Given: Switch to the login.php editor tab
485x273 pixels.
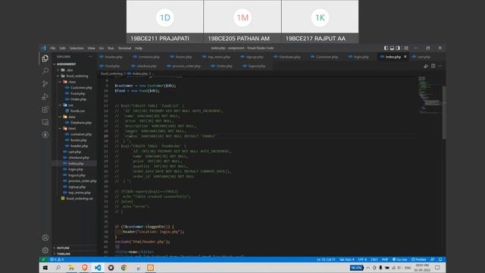Looking at the screenshot, I should coord(358,57).
